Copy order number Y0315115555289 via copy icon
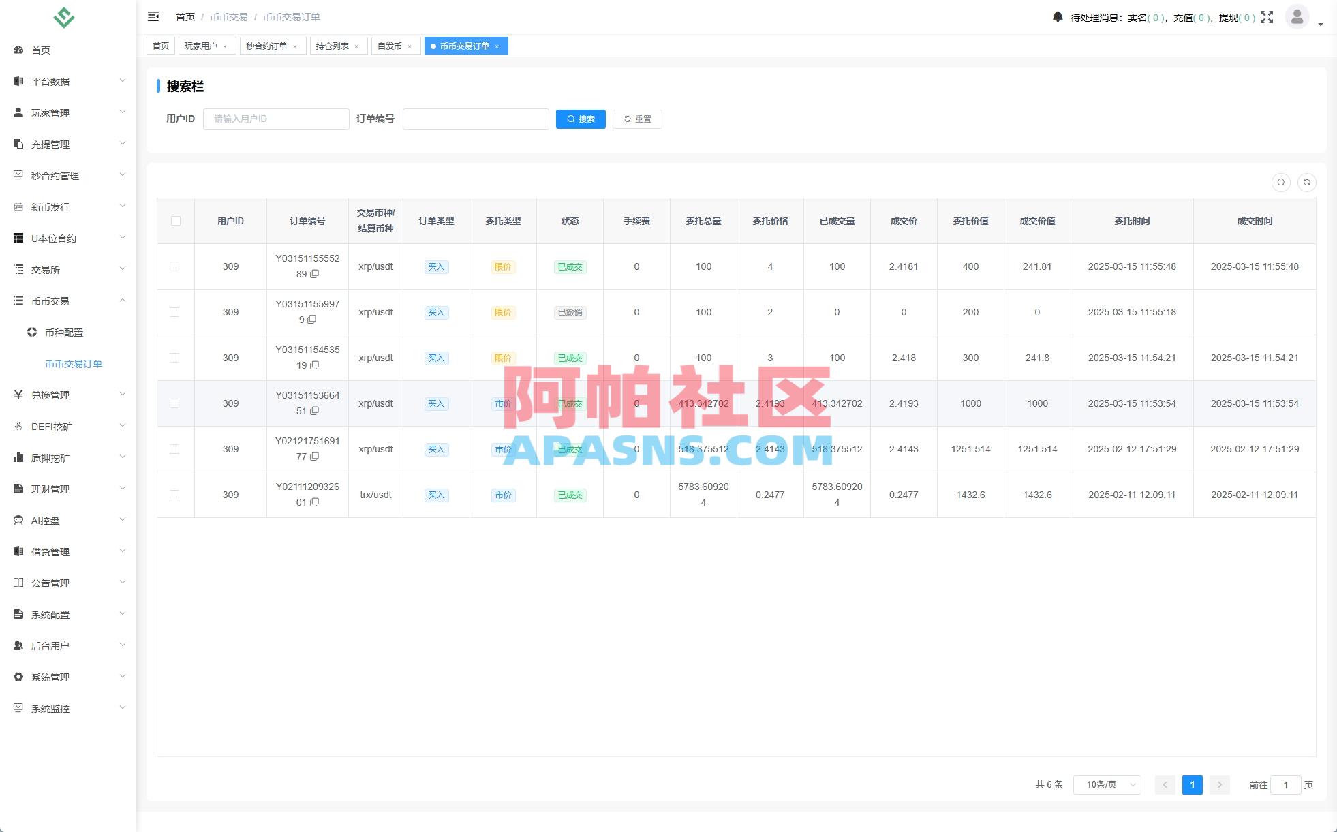 click(x=314, y=275)
